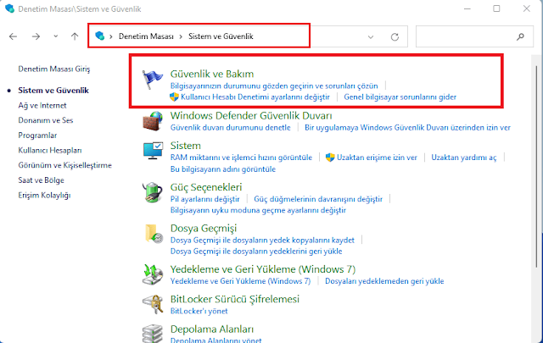Open Ağ ve Internet category
Viewport: 543px width, 343px height.
[42, 106]
